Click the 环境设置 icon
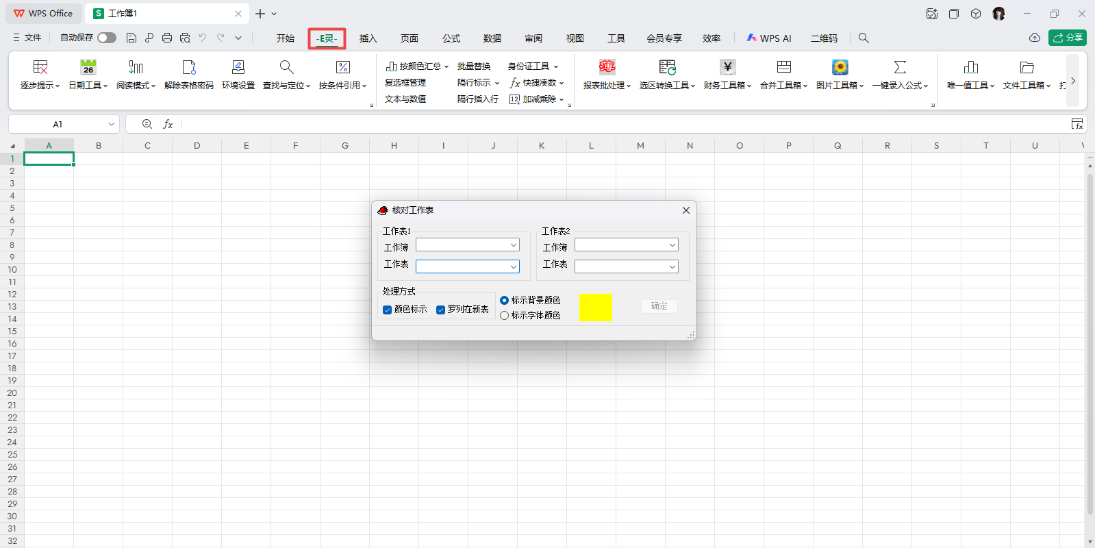Image resolution: width=1095 pixels, height=548 pixels. 238,67
